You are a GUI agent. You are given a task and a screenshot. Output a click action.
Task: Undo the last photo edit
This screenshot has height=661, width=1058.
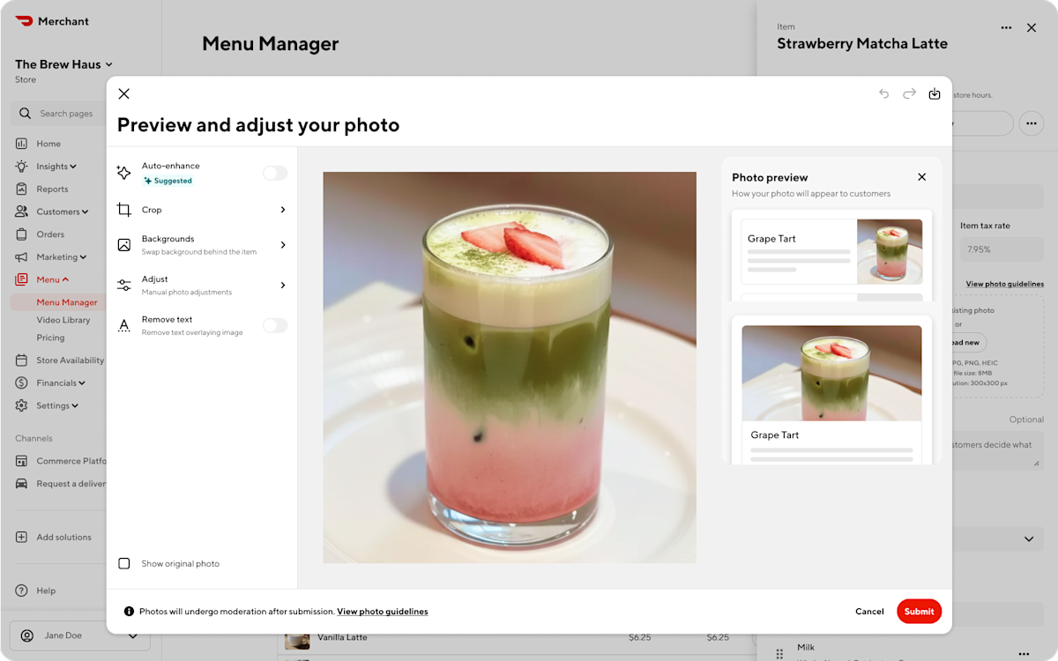(x=883, y=93)
